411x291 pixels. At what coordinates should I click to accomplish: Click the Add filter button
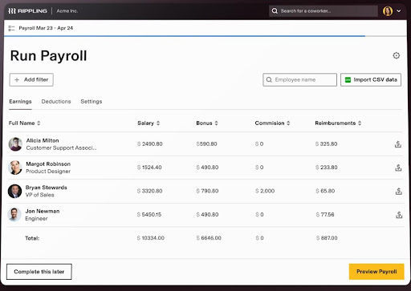click(x=31, y=79)
